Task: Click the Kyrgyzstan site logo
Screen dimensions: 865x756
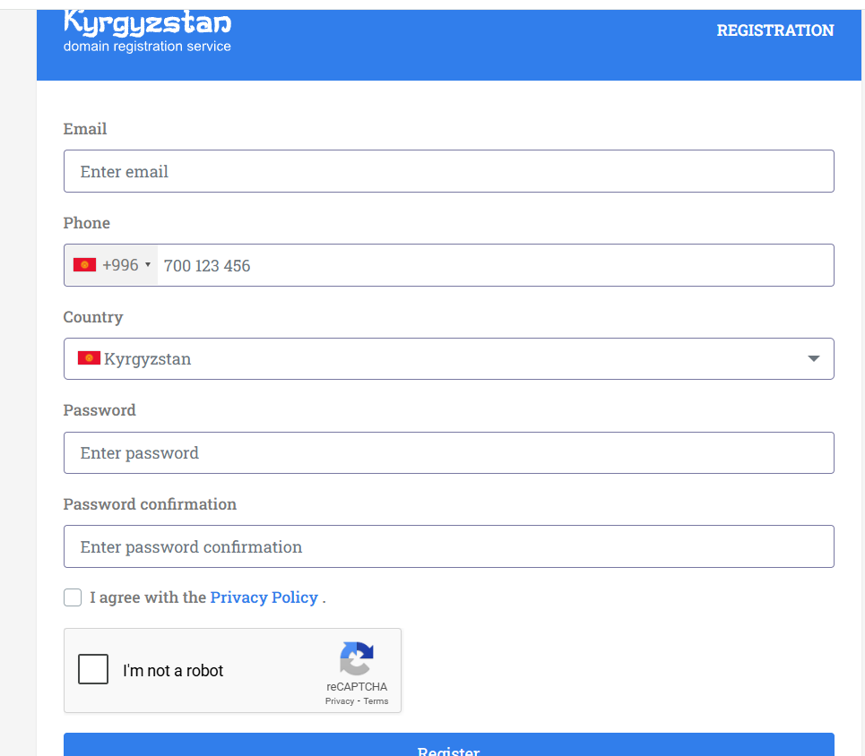Action: pyautogui.click(x=147, y=23)
